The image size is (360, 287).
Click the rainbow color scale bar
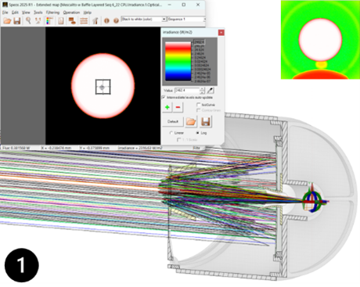(x=178, y=62)
